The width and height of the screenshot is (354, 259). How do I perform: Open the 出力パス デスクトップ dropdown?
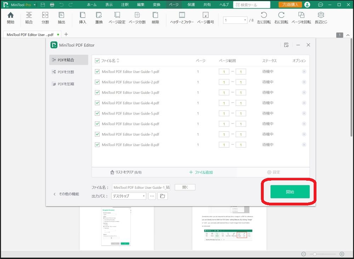(x=129, y=196)
